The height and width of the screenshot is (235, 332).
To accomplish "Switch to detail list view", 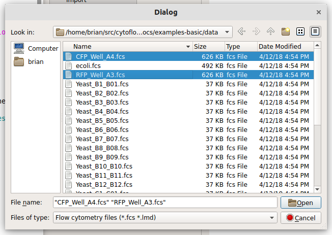I will pyautogui.click(x=315, y=31).
